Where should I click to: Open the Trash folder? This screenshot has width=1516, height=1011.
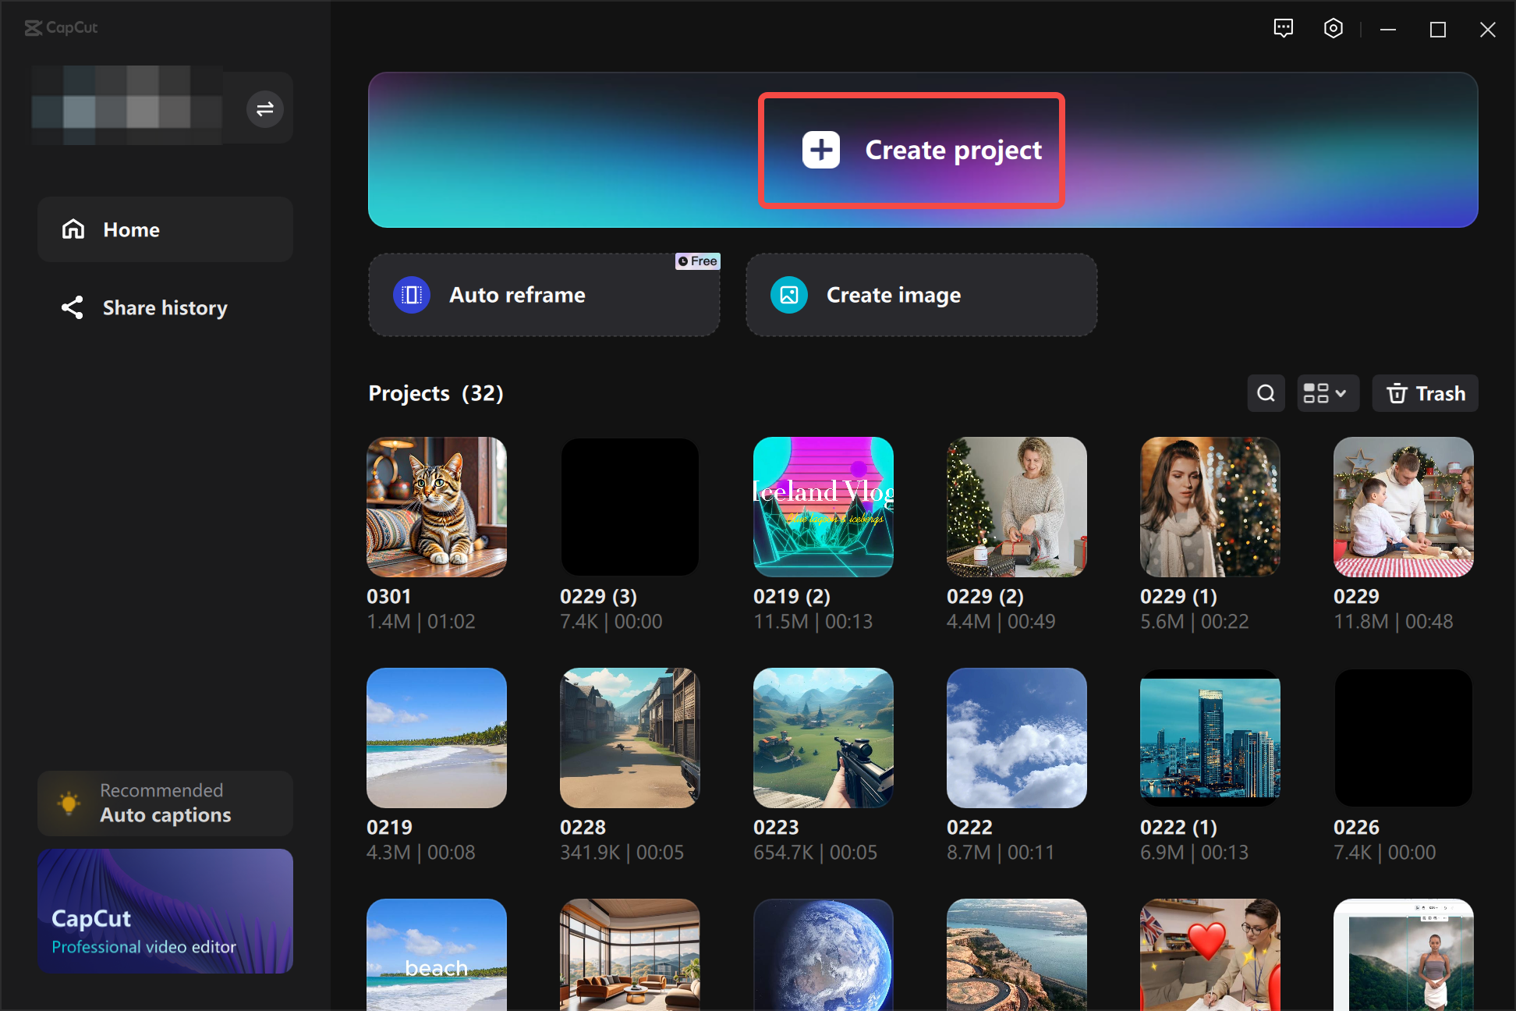[1427, 394]
